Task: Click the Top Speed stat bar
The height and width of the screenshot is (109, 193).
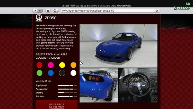Action: click(68, 85)
